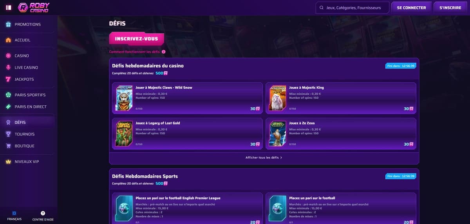This screenshot has height=224, width=470.
Task: Click the Boutique cart icon
Action: point(8,146)
